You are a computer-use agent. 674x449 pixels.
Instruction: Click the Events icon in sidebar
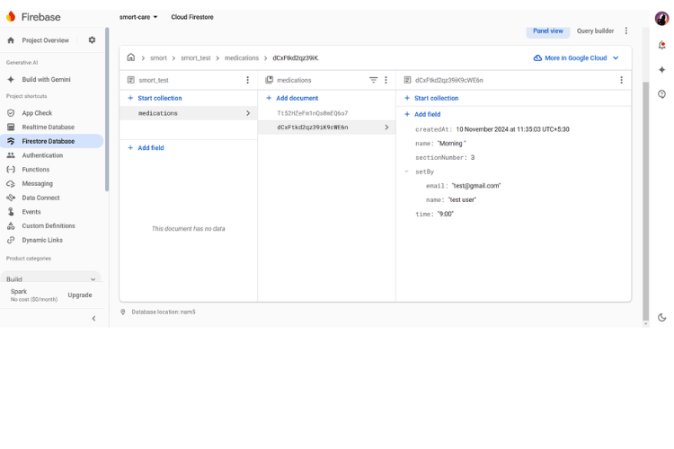pos(11,212)
